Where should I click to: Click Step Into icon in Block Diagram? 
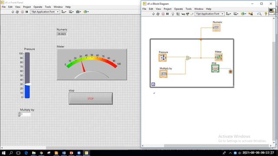(x=183, y=14)
